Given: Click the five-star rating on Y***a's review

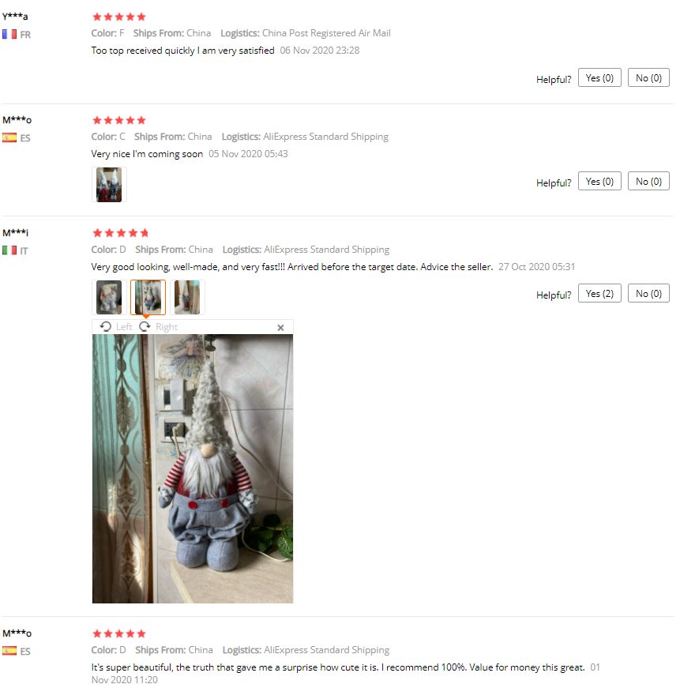Looking at the screenshot, I should pyautogui.click(x=119, y=17).
